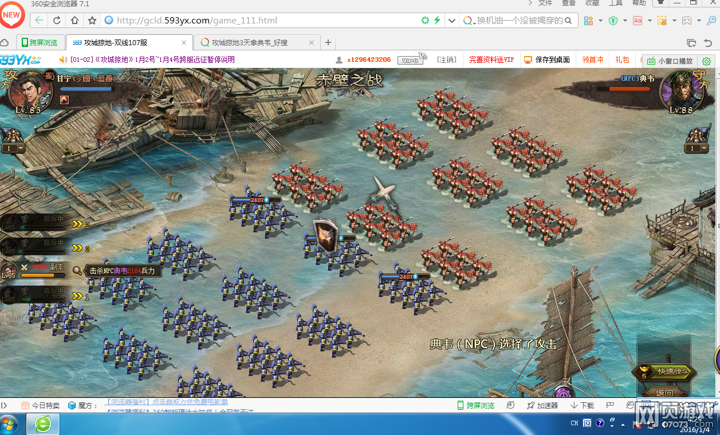
Task: Bookmark the page with the star icon
Action: pyautogui.click(x=92, y=21)
